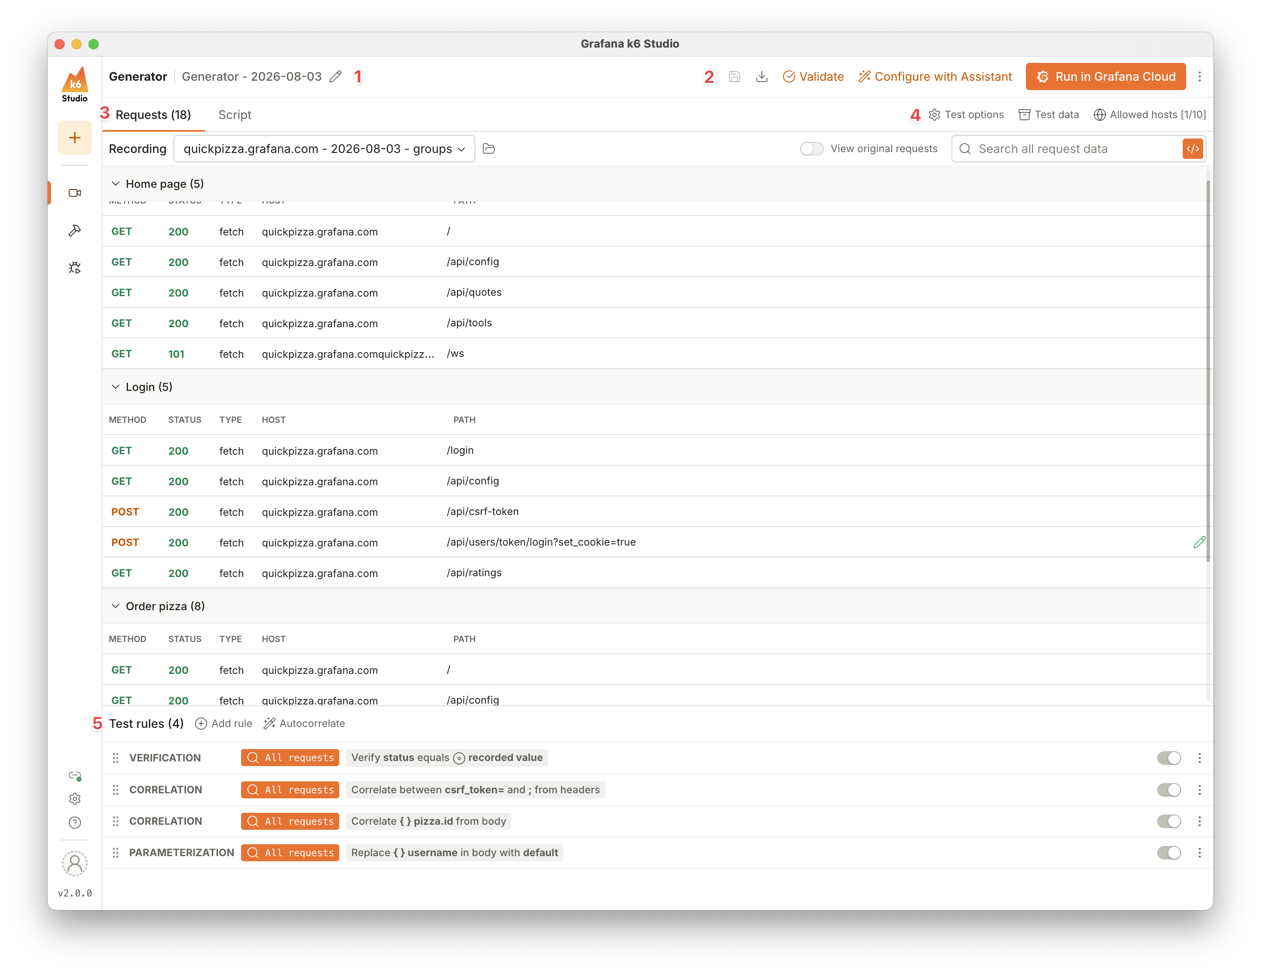Click edit pencil on login token request row
The image size is (1261, 973).
[x=1199, y=542]
